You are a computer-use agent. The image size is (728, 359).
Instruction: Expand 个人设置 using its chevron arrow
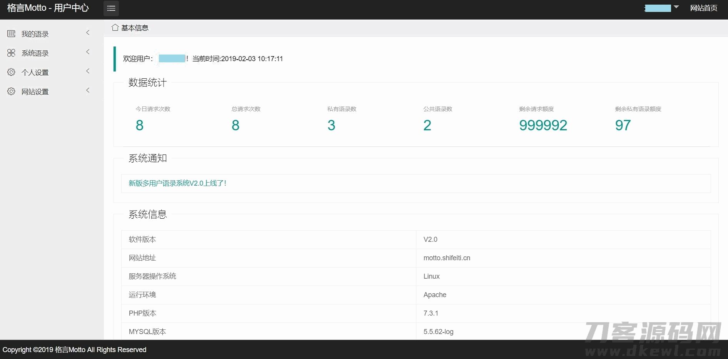coord(88,71)
